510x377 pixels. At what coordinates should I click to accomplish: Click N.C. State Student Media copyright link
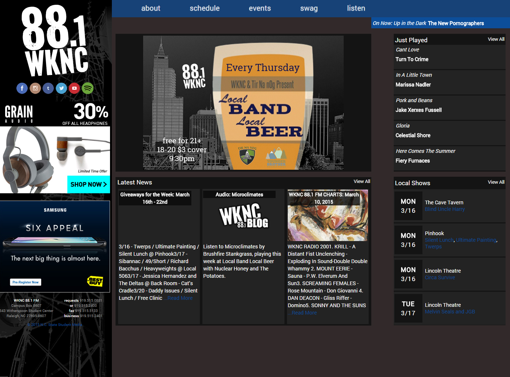tap(55, 325)
